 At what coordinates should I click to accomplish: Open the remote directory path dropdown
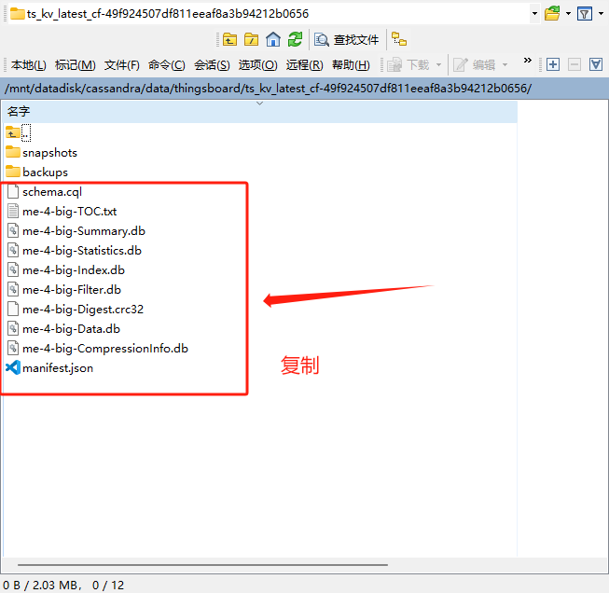534,14
